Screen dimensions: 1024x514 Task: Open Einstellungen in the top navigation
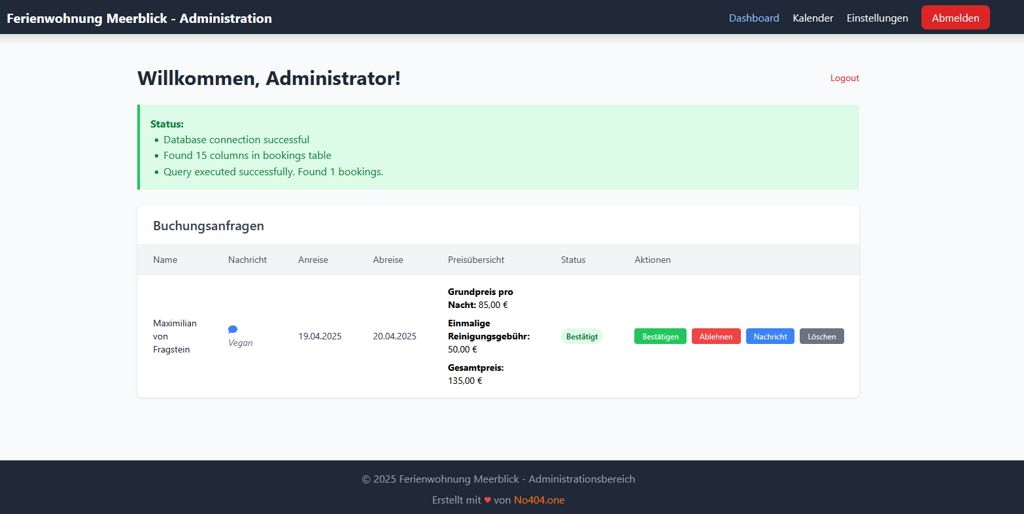(x=877, y=18)
